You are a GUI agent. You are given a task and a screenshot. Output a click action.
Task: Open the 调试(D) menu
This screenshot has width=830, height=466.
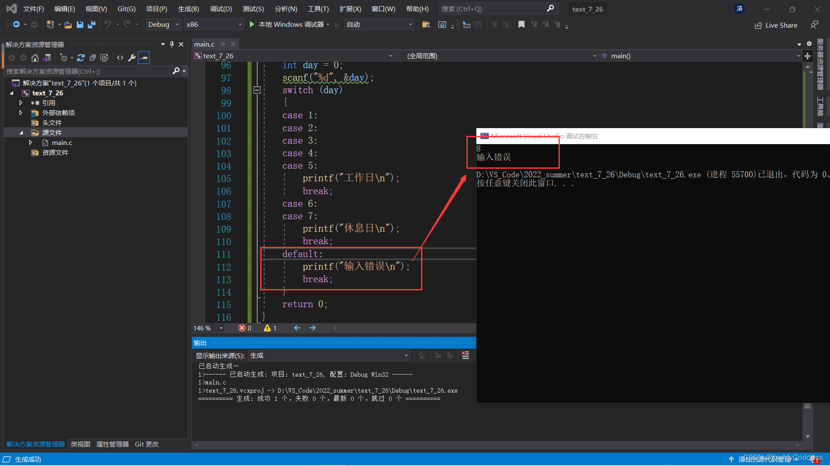coord(221,9)
